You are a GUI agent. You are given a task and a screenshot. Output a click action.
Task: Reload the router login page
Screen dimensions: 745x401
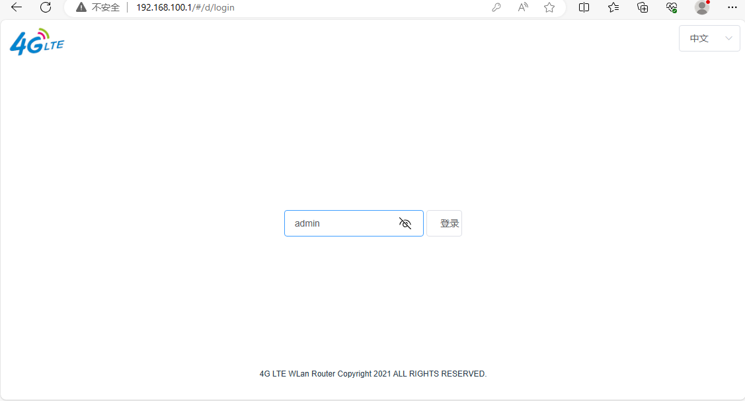click(46, 7)
